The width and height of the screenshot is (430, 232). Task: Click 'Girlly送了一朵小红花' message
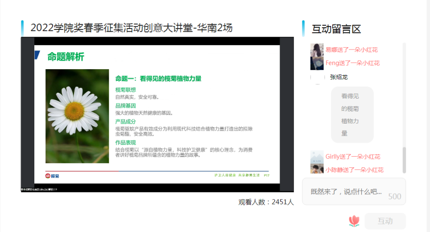[353, 157]
